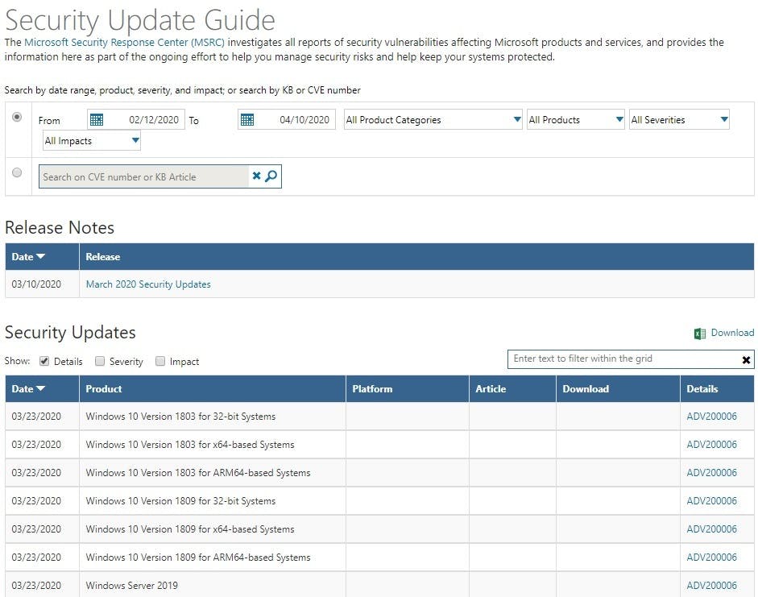The height and width of the screenshot is (597, 758).
Task: Uncheck the Details checkbox
Action: (44, 361)
